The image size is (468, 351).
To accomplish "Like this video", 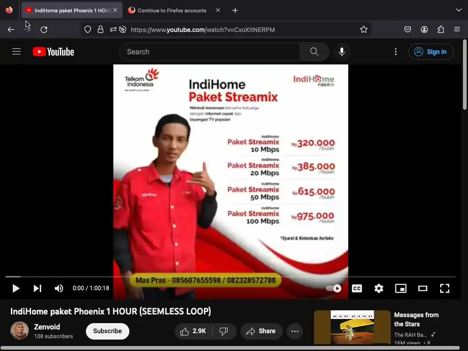I will pyautogui.click(x=193, y=331).
